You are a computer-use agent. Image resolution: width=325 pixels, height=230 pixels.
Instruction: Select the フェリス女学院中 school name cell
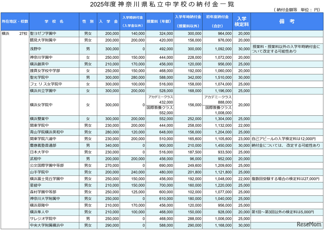click(54, 84)
